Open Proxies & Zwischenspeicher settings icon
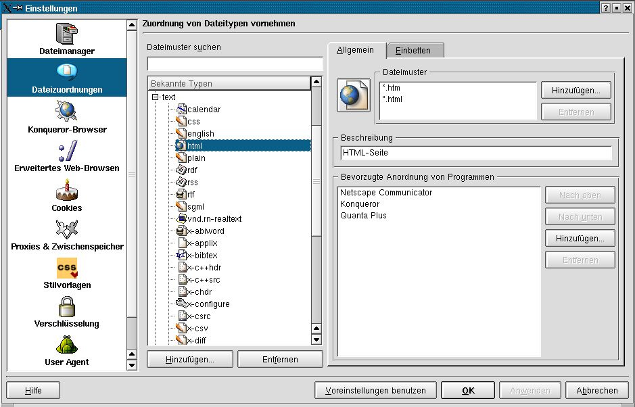 pos(66,228)
